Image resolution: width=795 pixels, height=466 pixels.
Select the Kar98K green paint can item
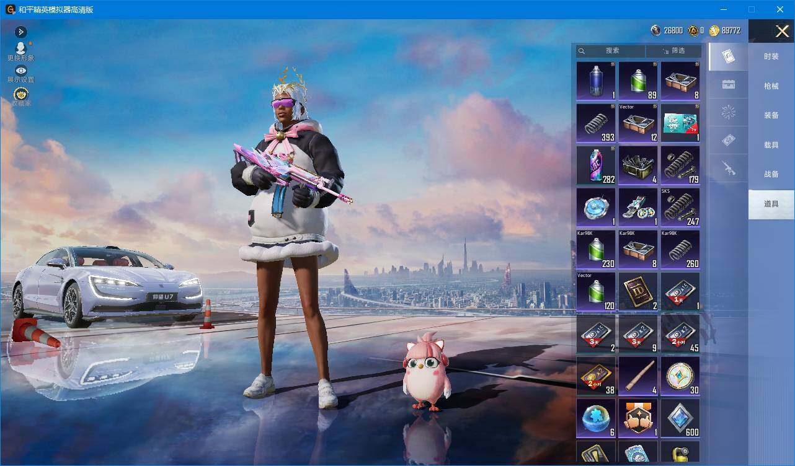tap(596, 249)
